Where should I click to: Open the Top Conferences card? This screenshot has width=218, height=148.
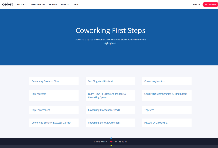[x=54, y=110]
